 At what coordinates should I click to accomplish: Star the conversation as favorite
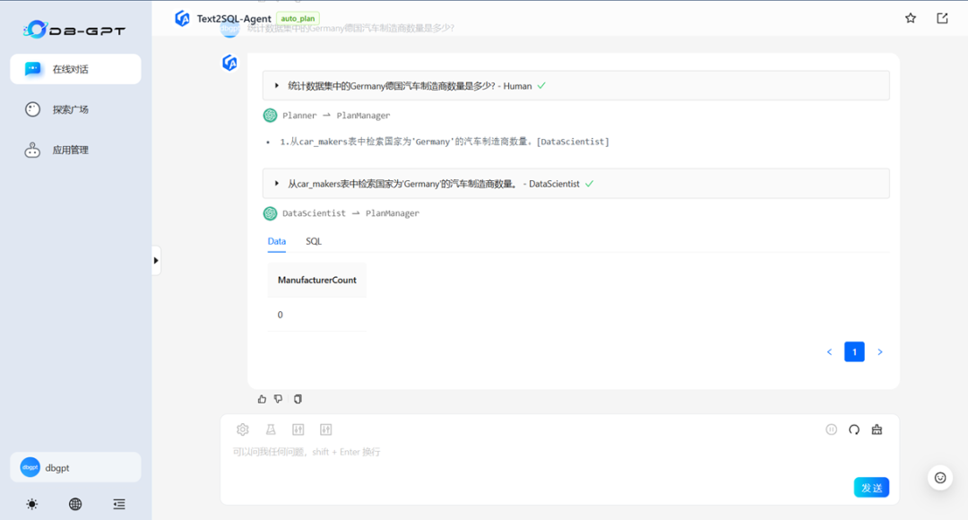911,18
